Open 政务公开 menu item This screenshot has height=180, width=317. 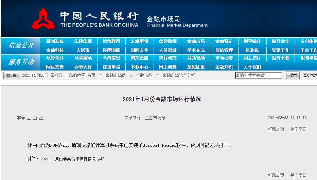click(55, 58)
